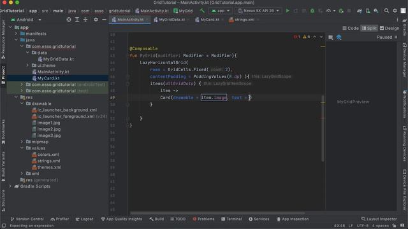Toggle the Bookmarks tool window
Screen dimensions: 408x229
point(3,132)
